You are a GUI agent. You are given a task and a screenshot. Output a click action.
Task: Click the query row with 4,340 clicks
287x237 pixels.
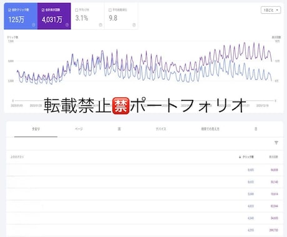[145, 218]
